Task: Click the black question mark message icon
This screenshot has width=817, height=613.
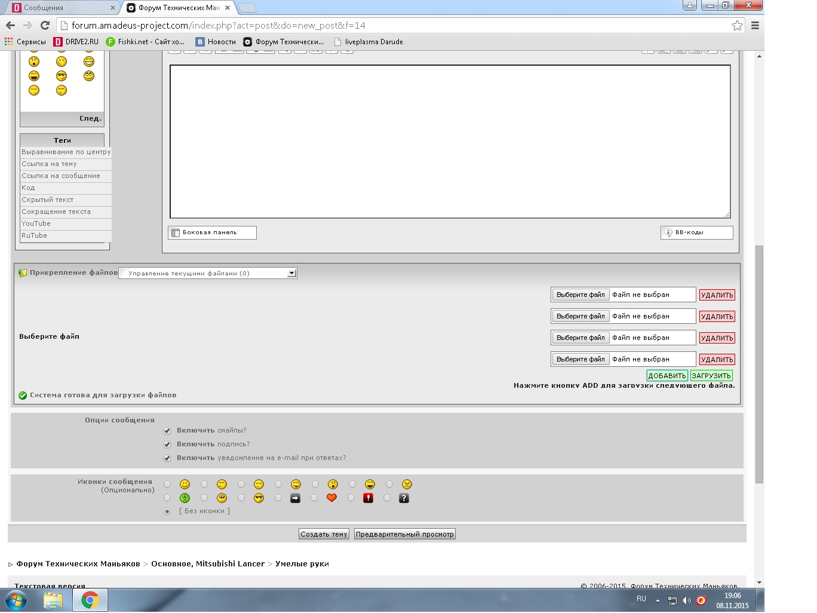Action: (404, 498)
